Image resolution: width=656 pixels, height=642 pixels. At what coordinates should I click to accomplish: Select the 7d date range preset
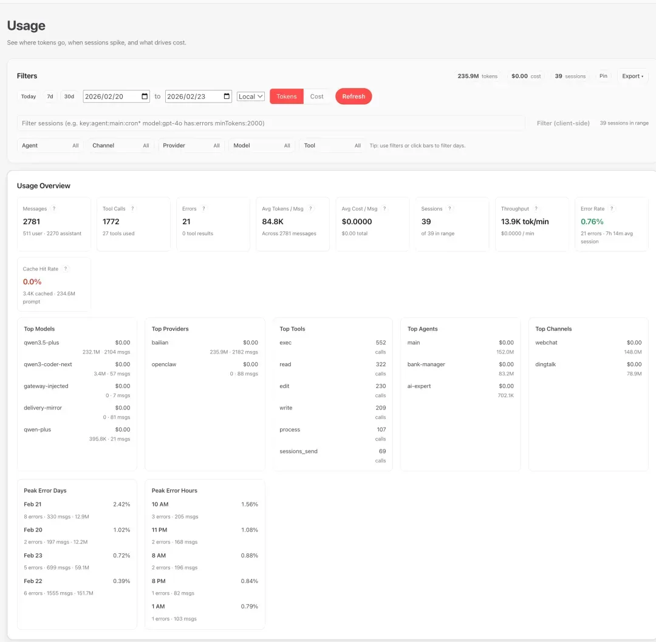click(x=50, y=96)
